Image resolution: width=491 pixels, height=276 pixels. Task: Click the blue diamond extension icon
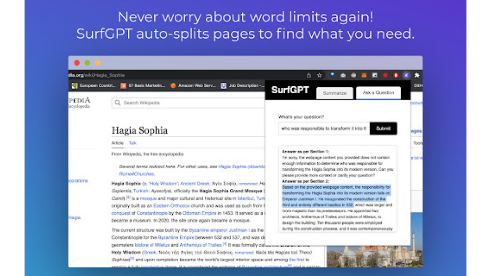coord(332,75)
